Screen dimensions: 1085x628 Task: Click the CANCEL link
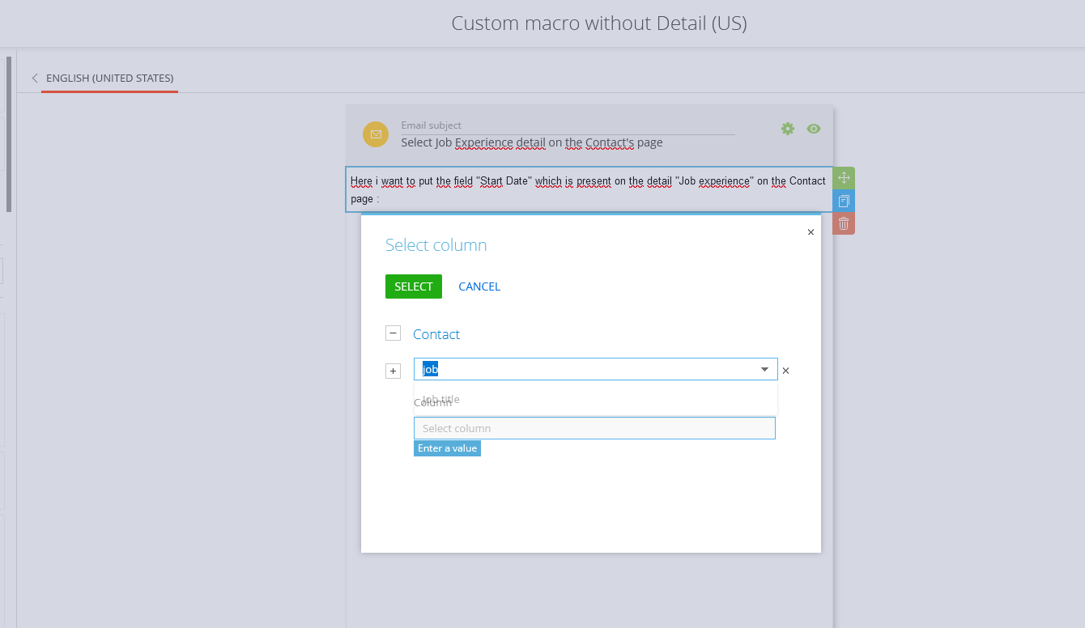tap(479, 286)
